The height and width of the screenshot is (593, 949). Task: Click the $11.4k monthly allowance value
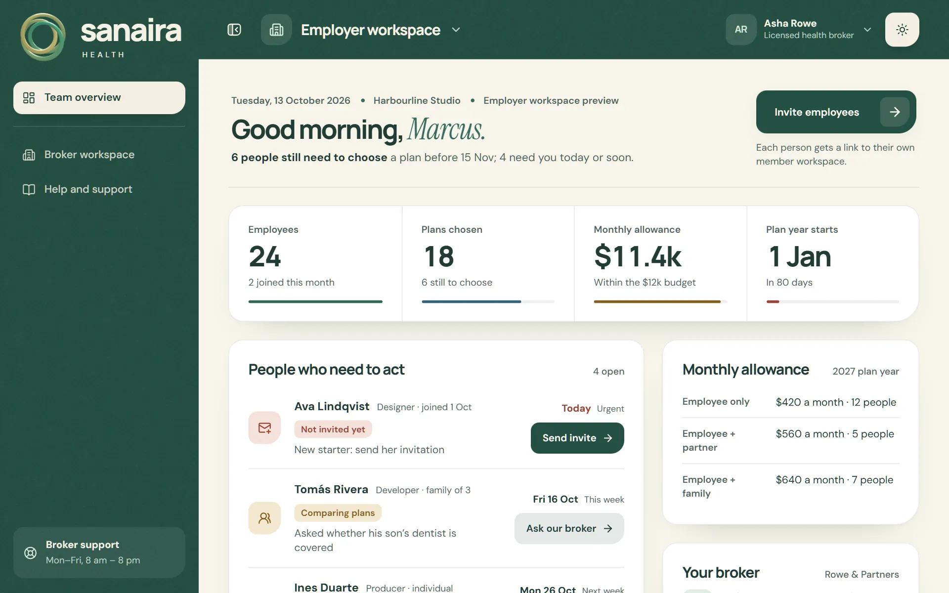point(638,256)
